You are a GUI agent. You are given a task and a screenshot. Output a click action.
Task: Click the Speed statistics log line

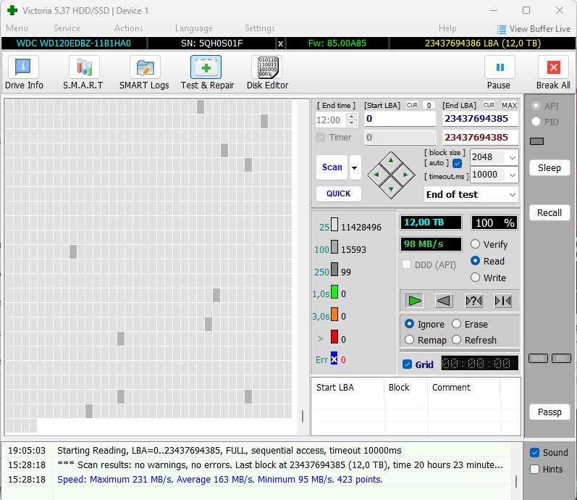[x=219, y=480]
